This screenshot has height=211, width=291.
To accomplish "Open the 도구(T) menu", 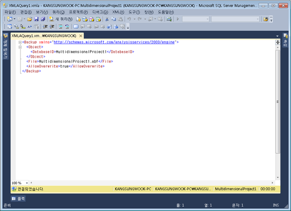I will [134, 12].
